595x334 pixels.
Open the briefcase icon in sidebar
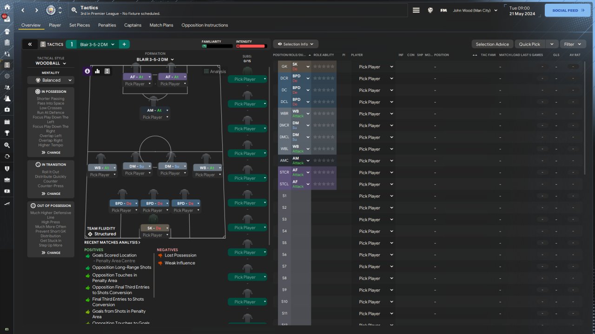pyautogui.click(x=7, y=180)
